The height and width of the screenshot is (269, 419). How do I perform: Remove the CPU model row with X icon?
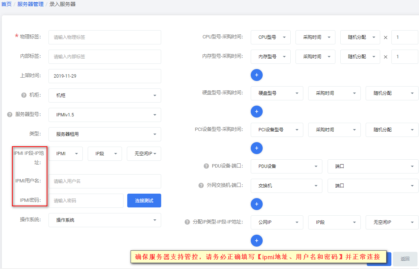coord(385,37)
